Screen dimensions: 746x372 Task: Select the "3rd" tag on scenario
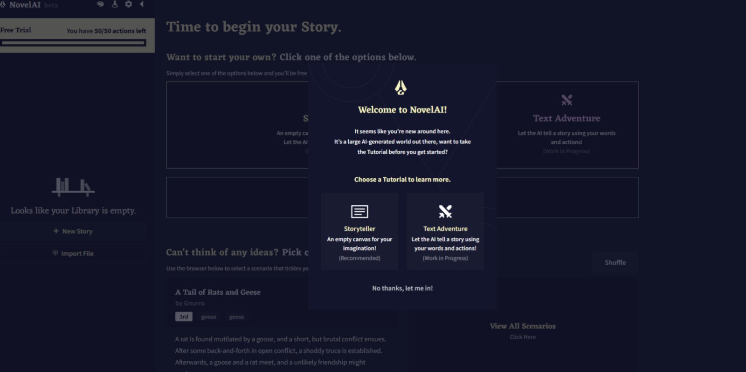click(x=184, y=317)
